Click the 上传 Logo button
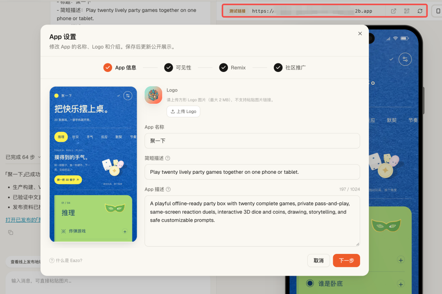442x294 pixels. 183,112
